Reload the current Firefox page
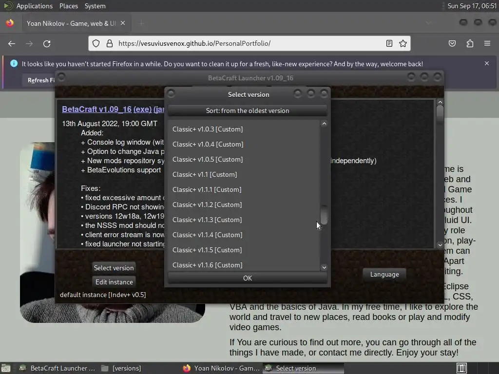Viewport: 499px width, 374px height. pos(47,43)
